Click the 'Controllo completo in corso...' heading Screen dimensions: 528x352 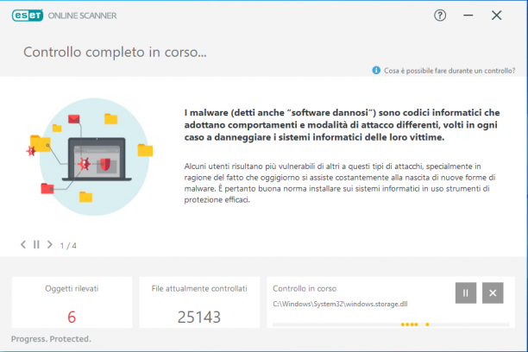(x=115, y=53)
